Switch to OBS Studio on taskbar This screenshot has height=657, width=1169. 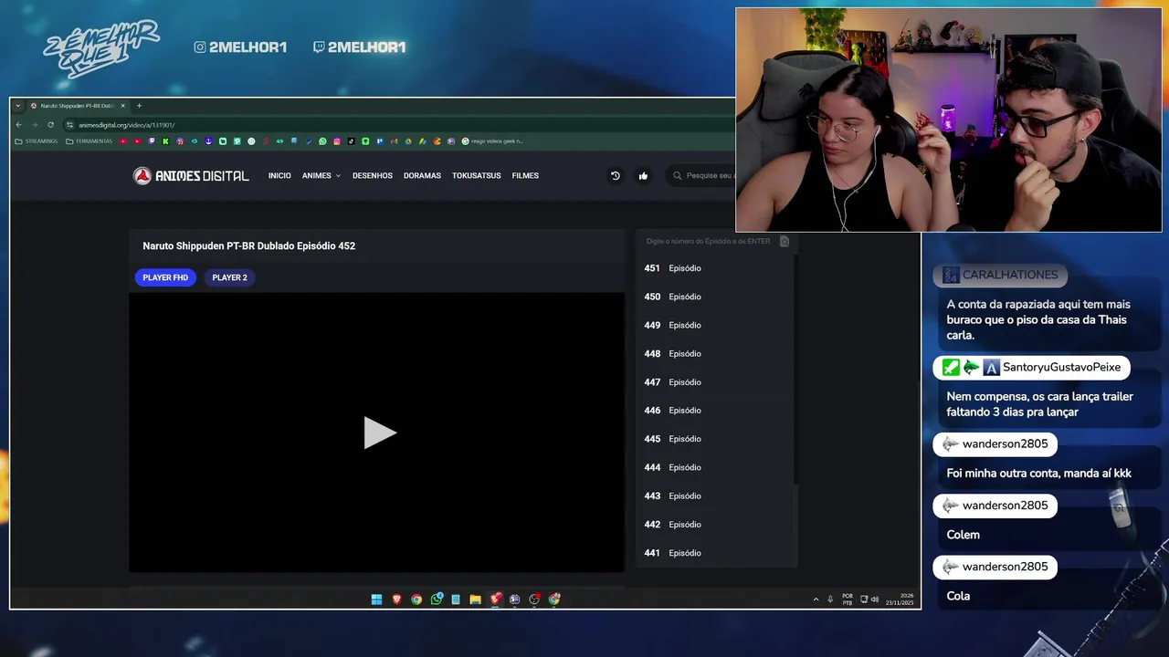tap(534, 600)
